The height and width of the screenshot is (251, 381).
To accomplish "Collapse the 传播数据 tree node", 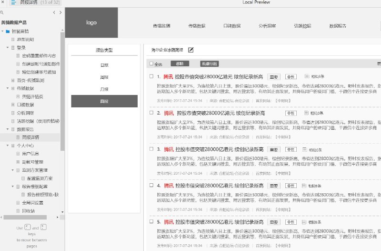I will click(8, 88).
